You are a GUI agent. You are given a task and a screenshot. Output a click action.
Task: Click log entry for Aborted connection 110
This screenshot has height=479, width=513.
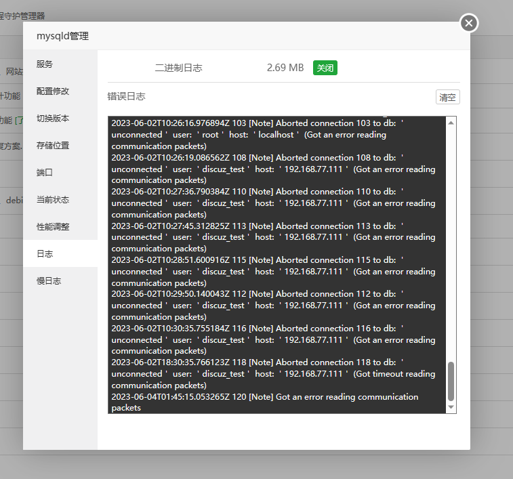[274, 203]
